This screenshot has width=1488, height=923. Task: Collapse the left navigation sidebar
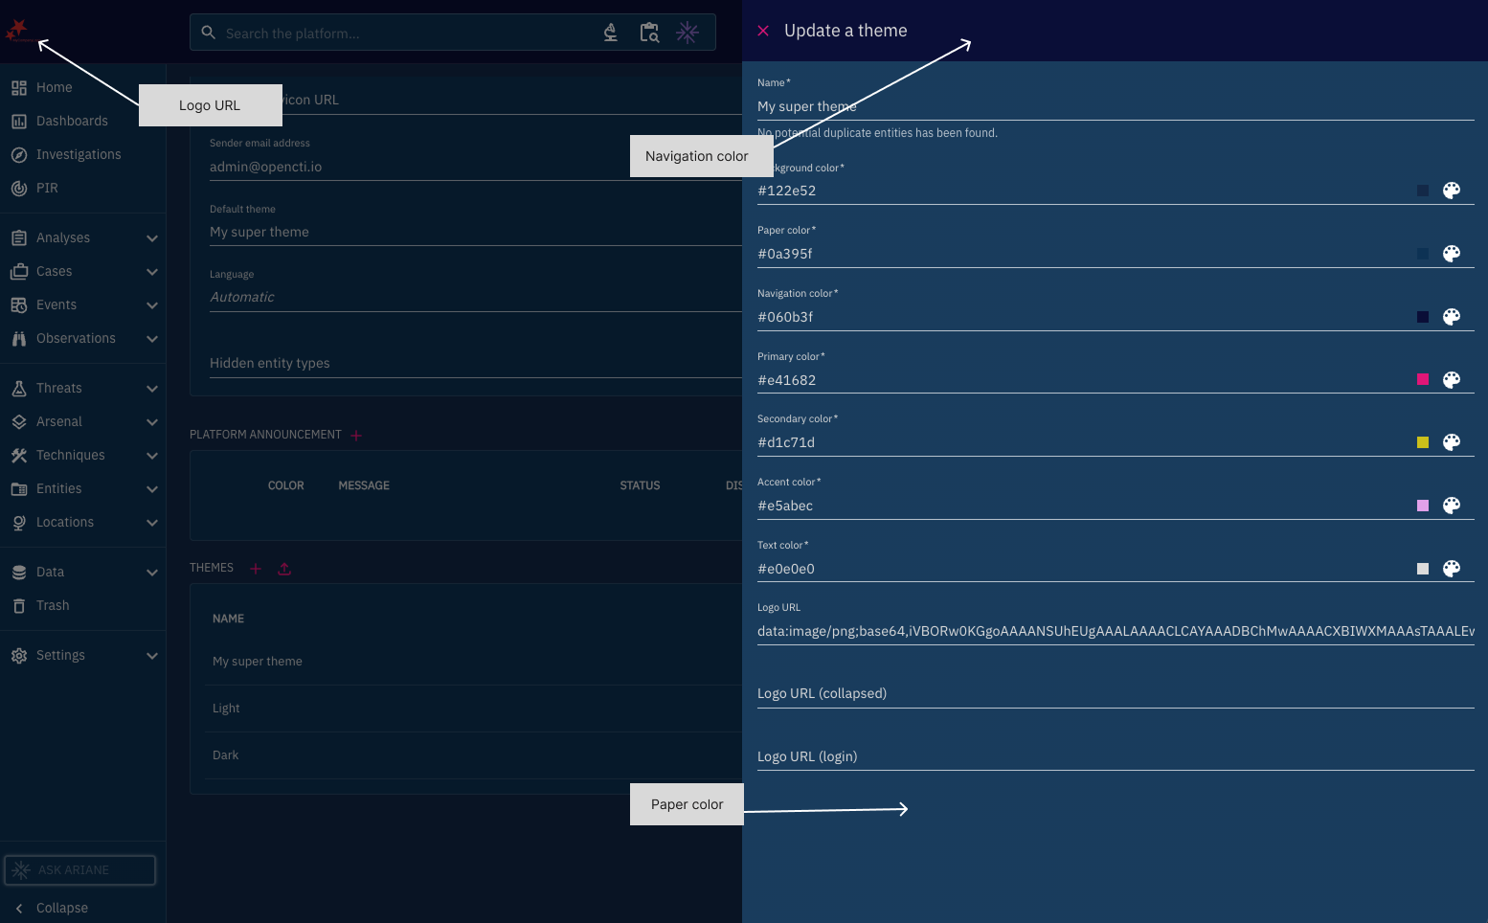click(x=61, y=908)
